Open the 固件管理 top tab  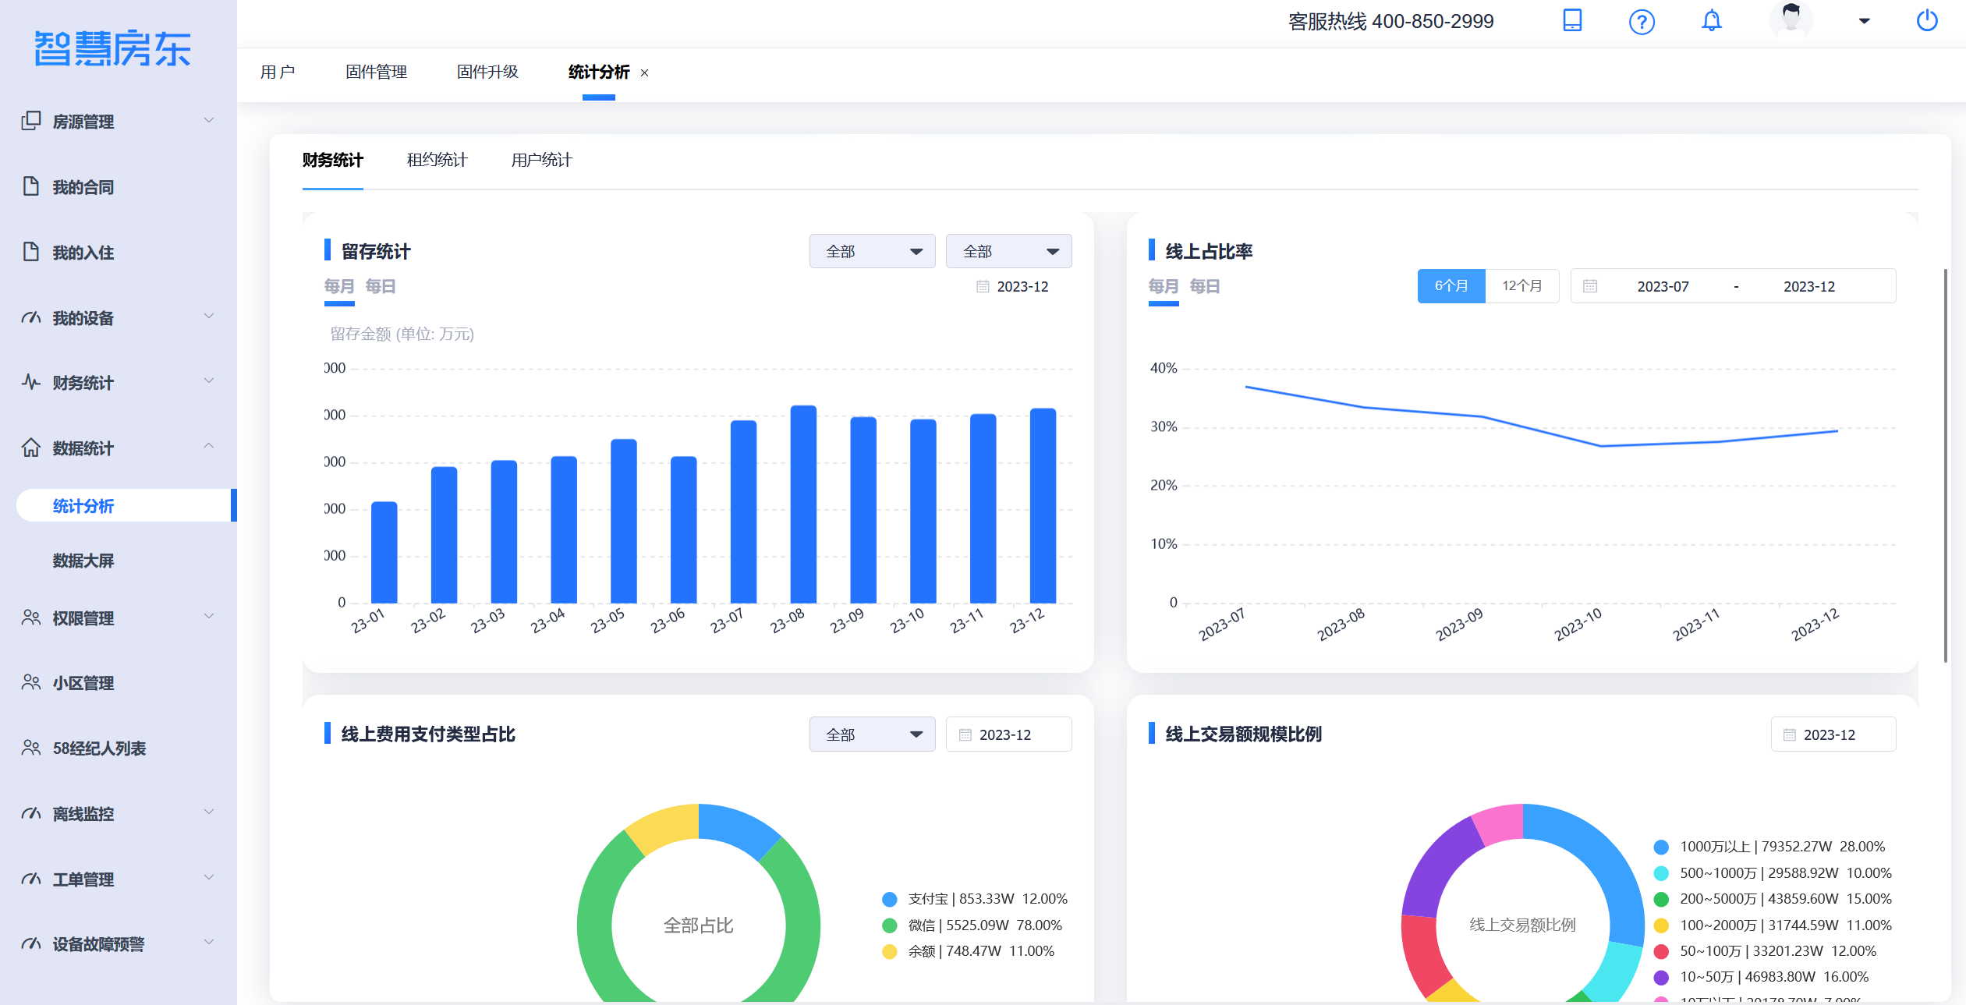coord(376,72)
